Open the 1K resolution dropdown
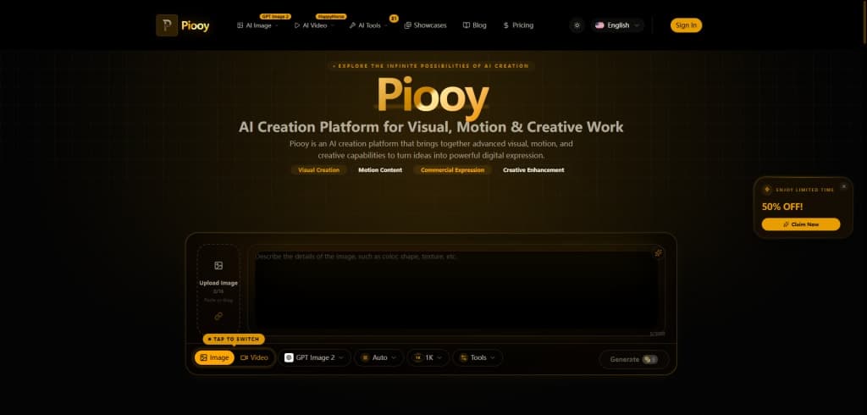 (x=428, y=357)
